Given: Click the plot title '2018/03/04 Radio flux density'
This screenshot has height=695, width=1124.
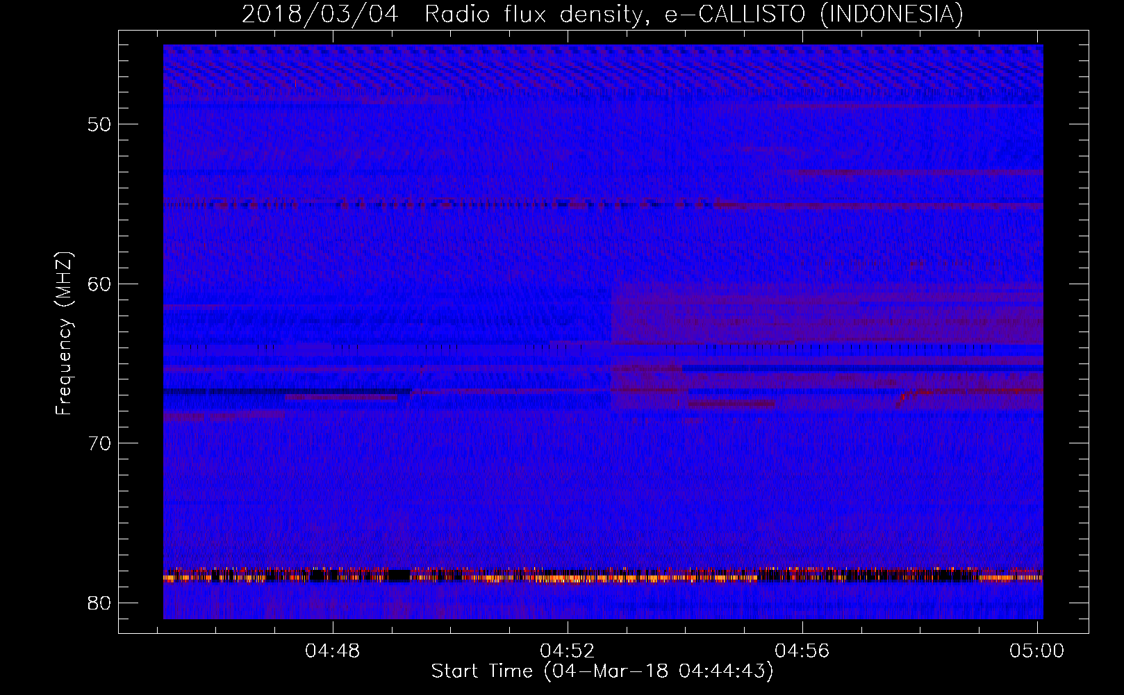Looking at the screenshot, I should tap(602, 13).
